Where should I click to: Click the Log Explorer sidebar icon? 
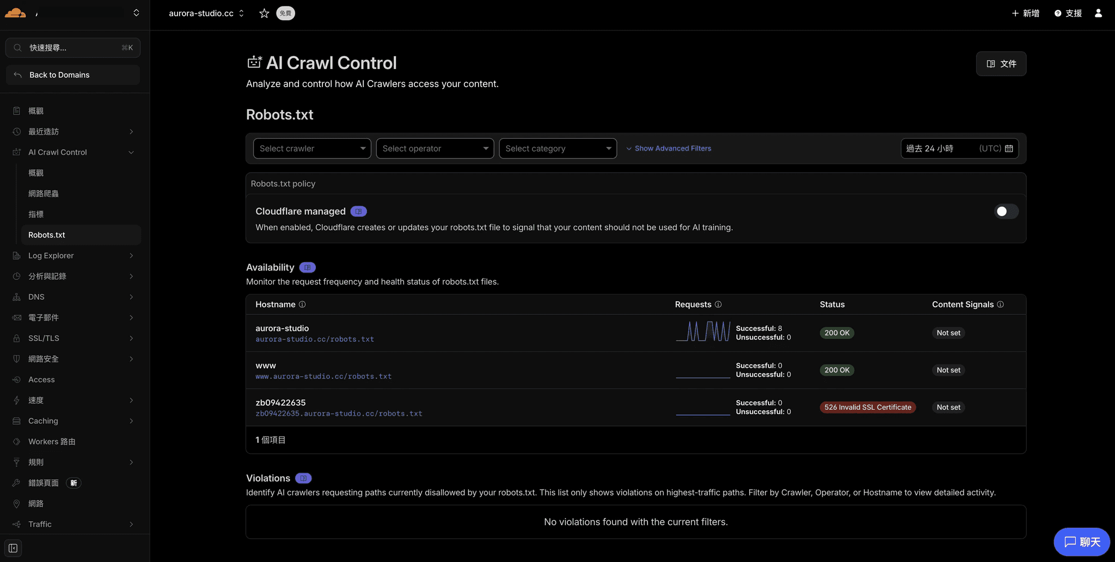(16, 256)
